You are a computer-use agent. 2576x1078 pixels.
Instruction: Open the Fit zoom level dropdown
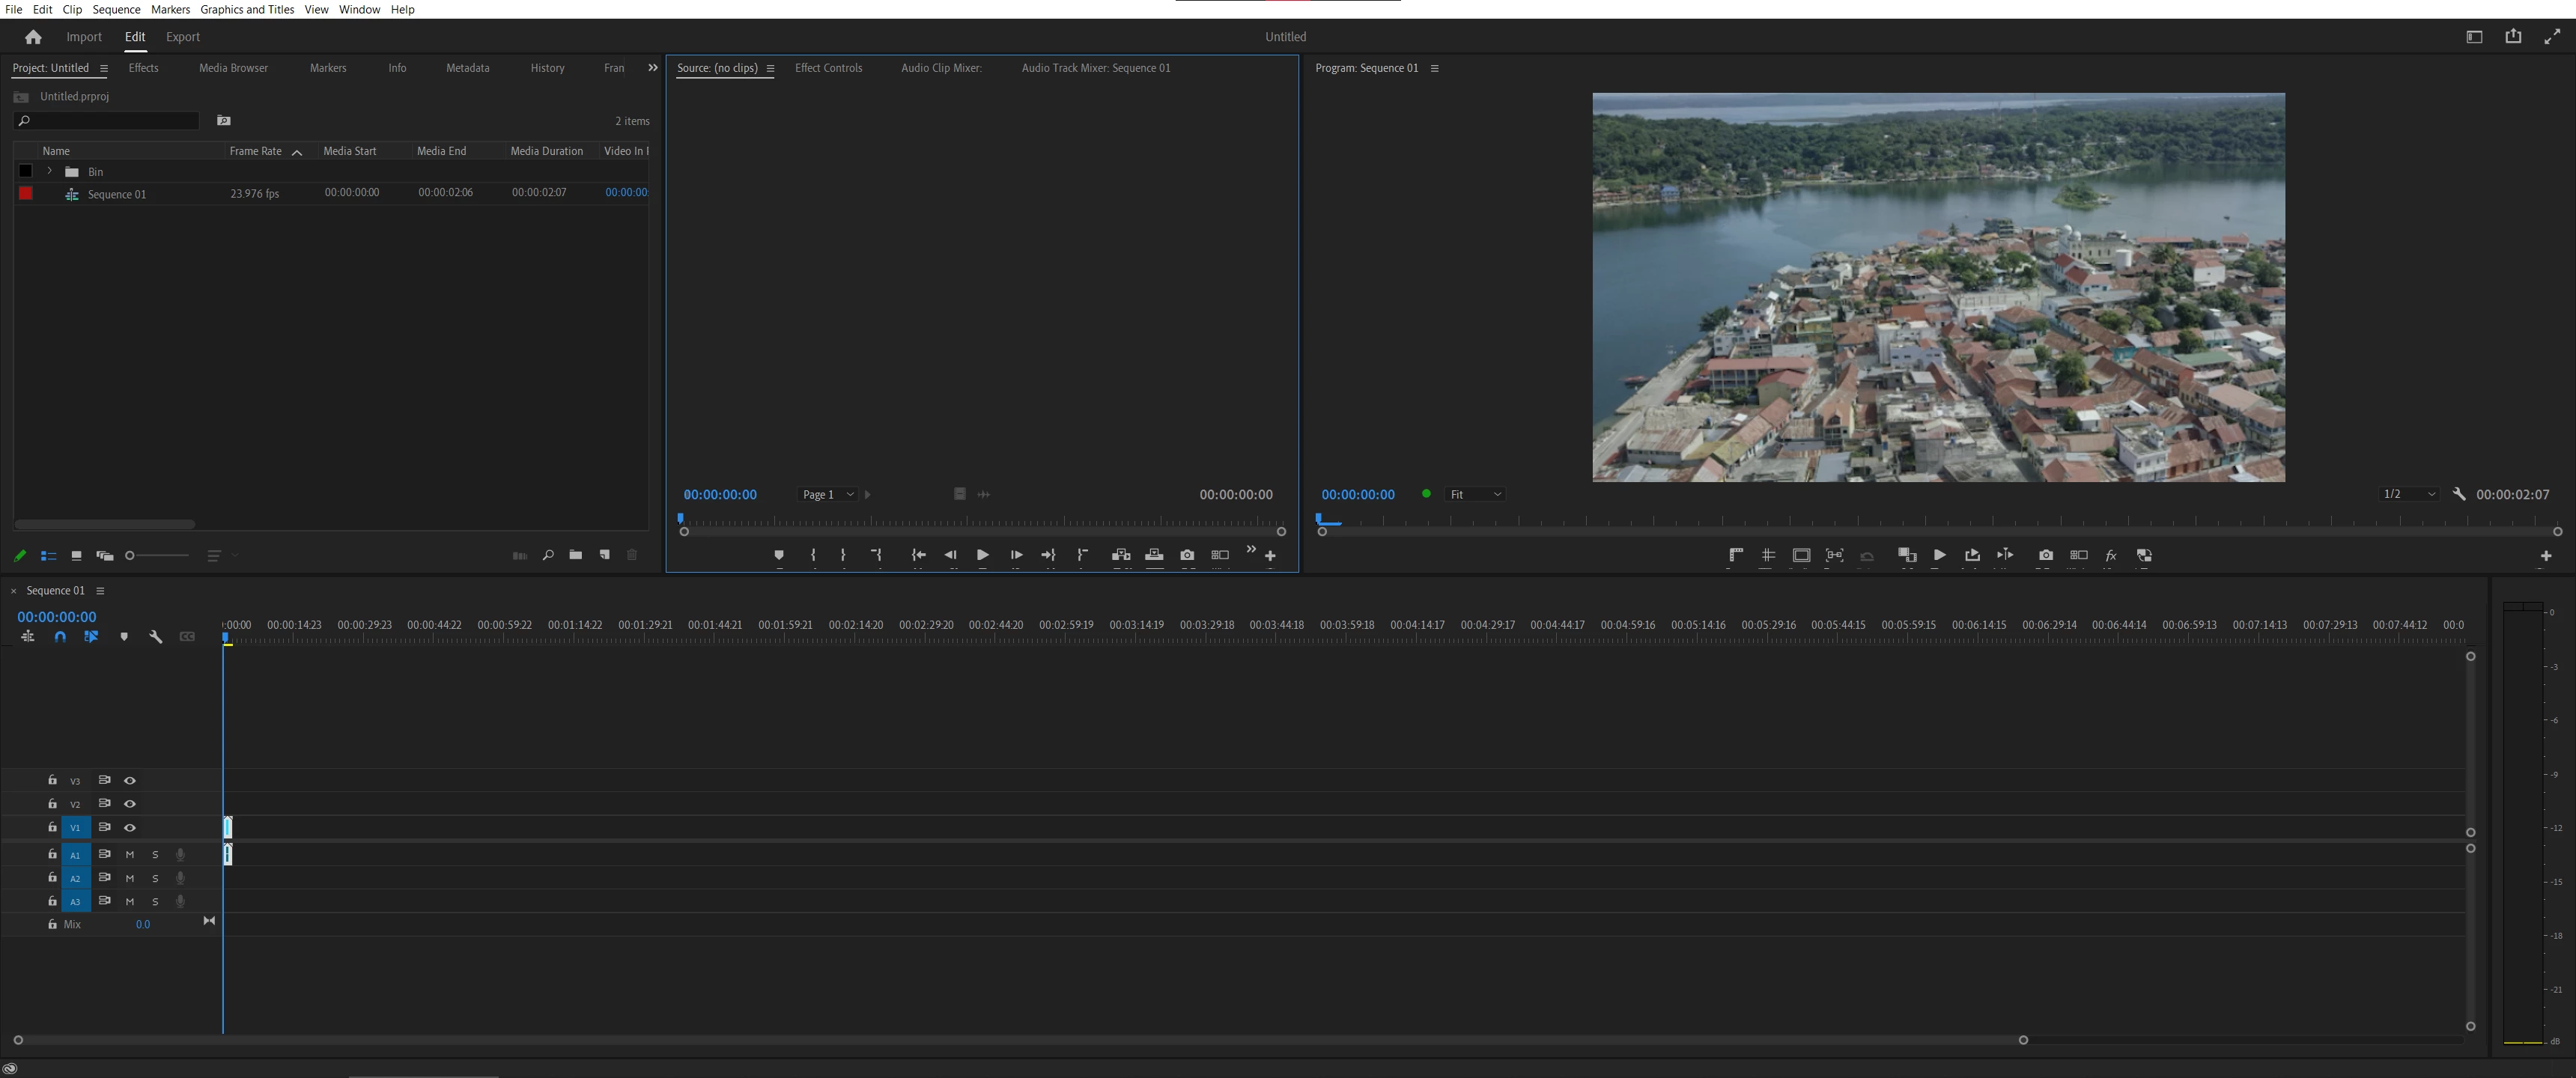click(x=1475, y=494)
